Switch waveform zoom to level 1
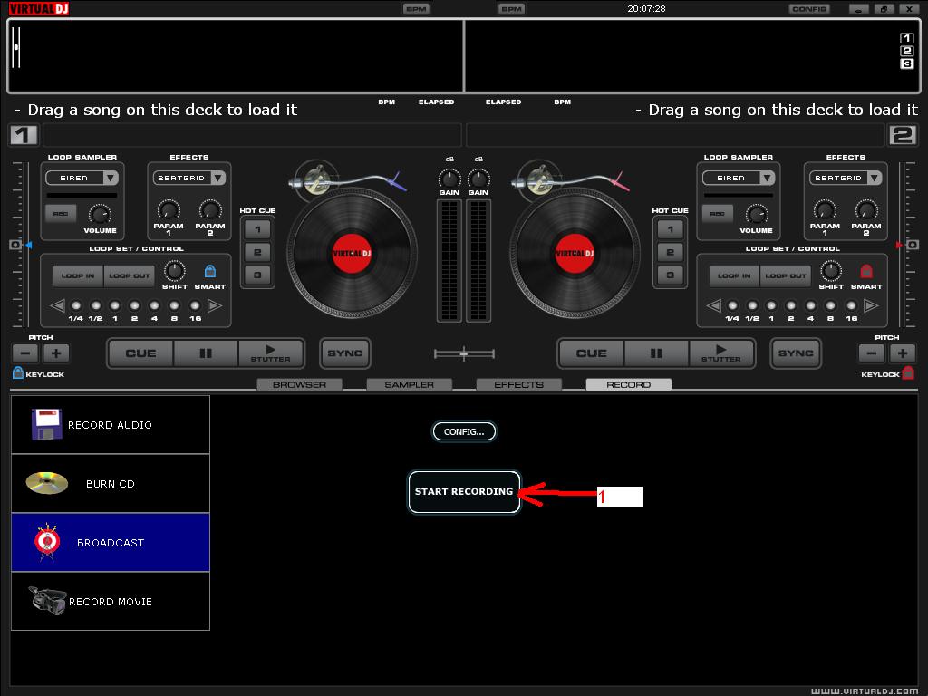The image size is (928, 696). tap(906, 38)
